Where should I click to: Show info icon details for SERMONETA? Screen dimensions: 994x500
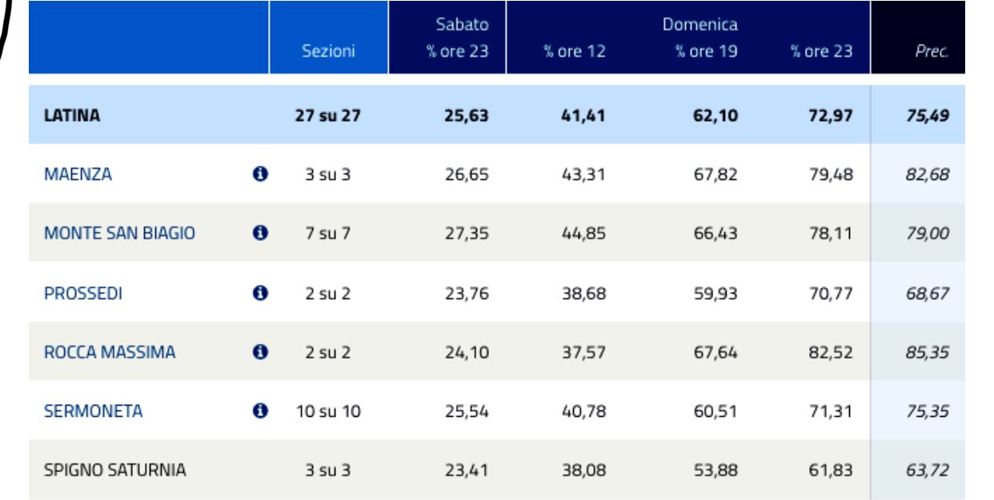(x=259, y=410)
